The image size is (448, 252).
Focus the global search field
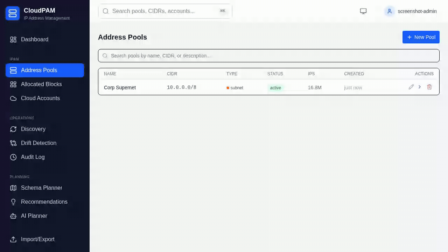coord(165,11)
